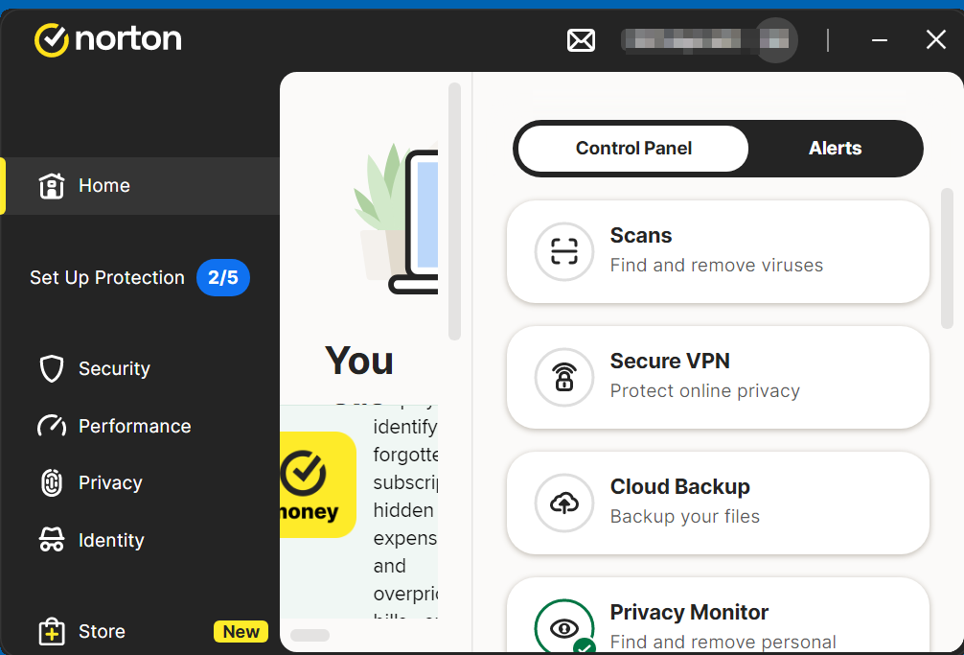Click the horizontal scrollbar under the promo panel
The width and height of the screenshot is (964, 655).
click(x=310, y=635)
